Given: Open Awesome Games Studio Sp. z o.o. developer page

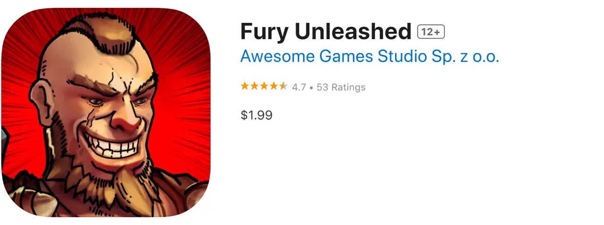Looking at the screenshot, I should 369,57.
